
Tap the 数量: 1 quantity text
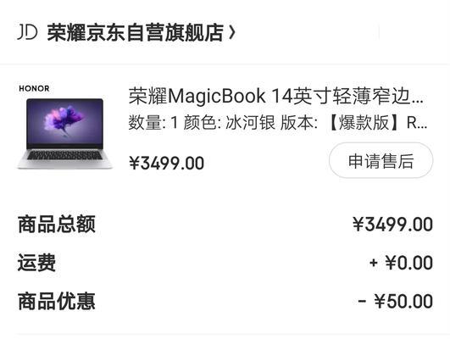153,123
